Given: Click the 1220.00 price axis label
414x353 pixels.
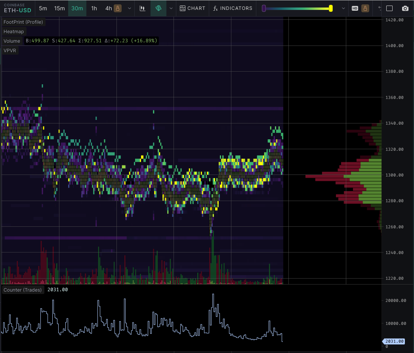Looking at the screenshot, I should pos(395,278).
